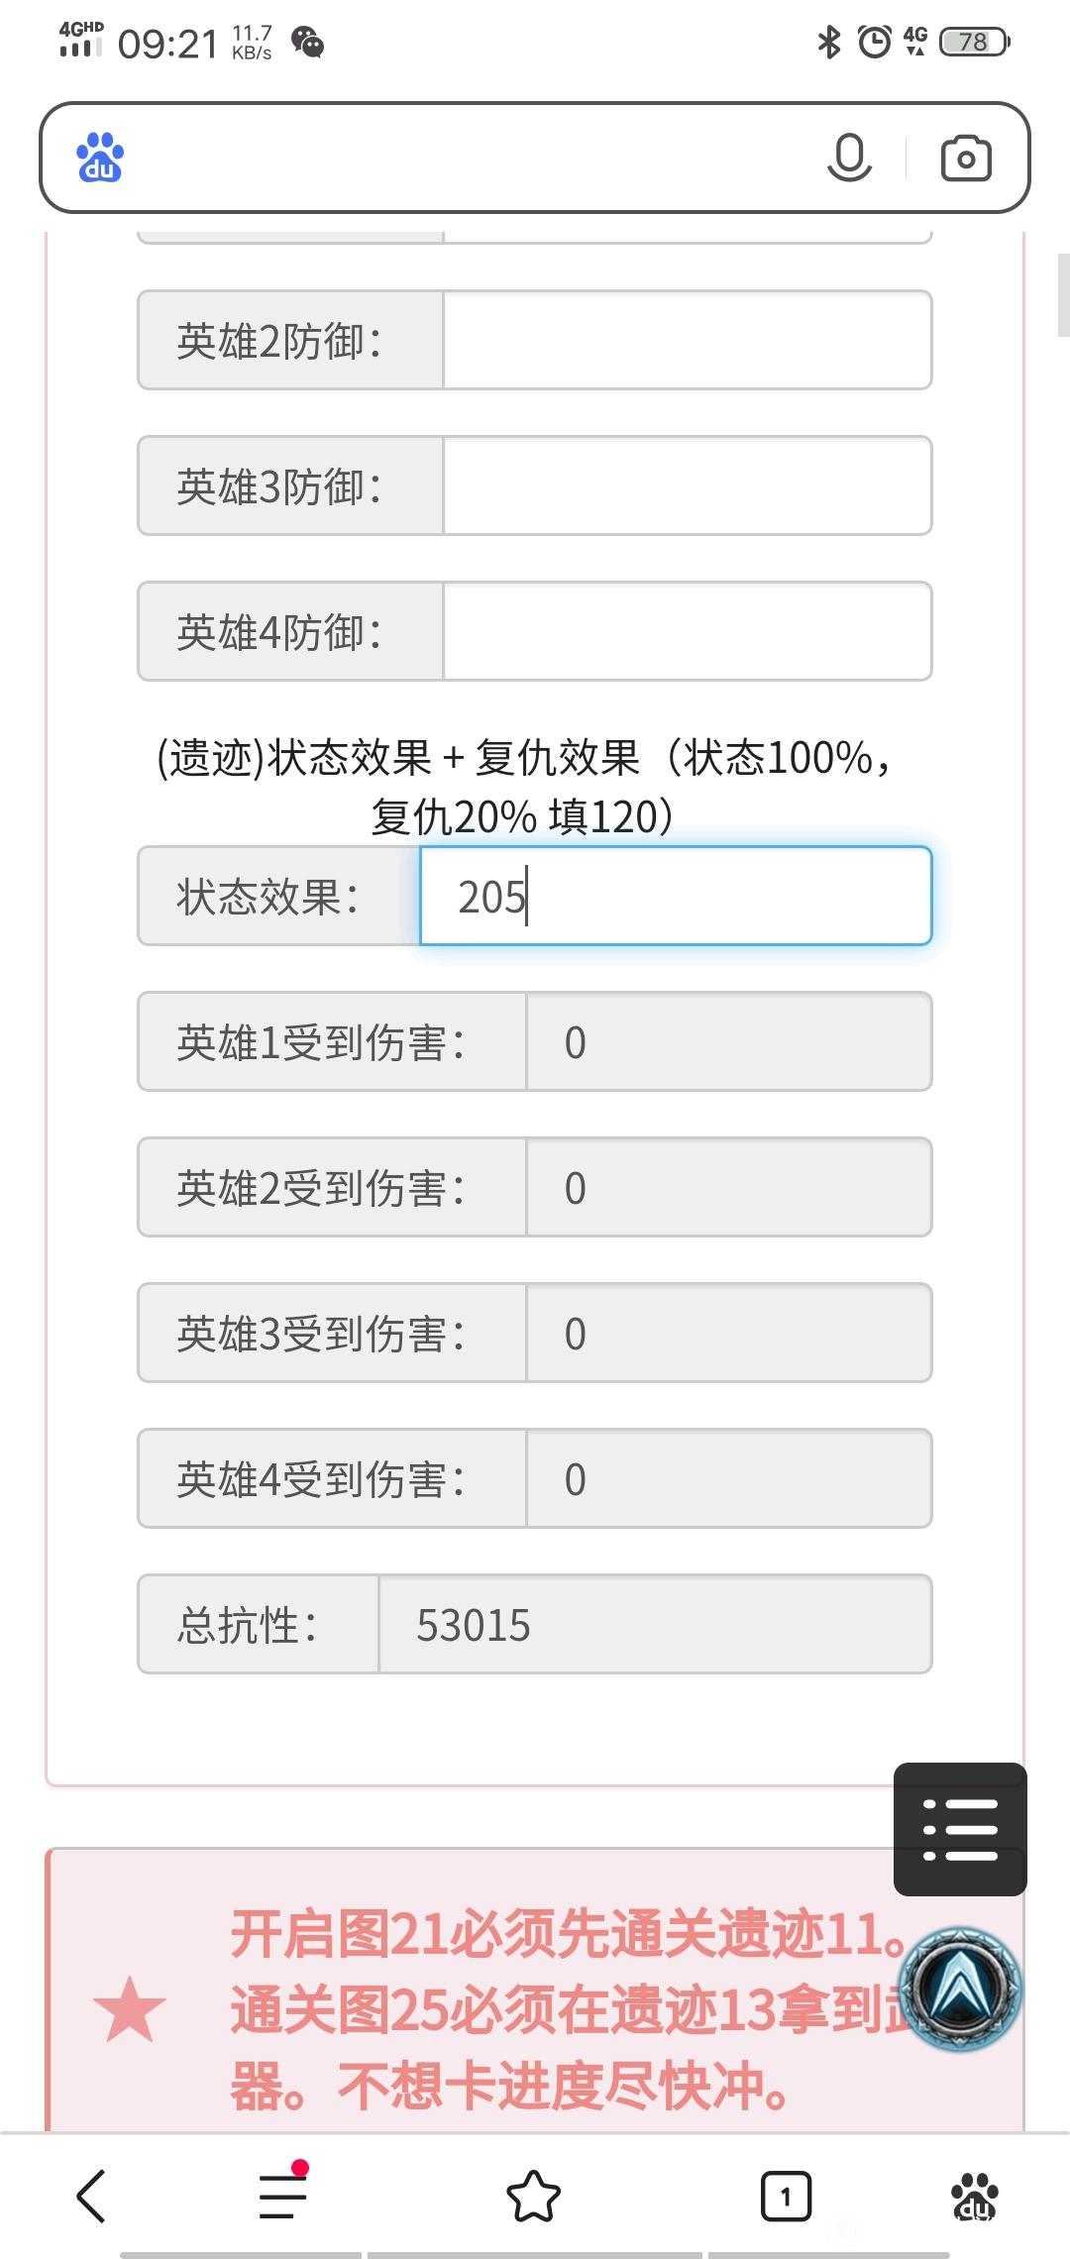Select the 英雄3受到伤害 result field
This screenshot has width=1070, height=2259.
coord(728,1333)
